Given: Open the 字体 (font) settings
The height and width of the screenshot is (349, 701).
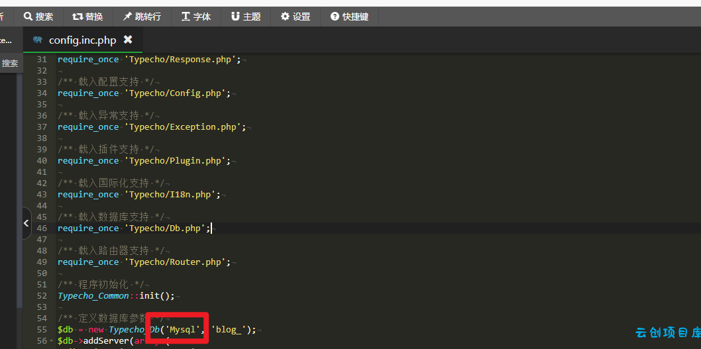Looking at the screenshot, I should click(x=196, y=17).
